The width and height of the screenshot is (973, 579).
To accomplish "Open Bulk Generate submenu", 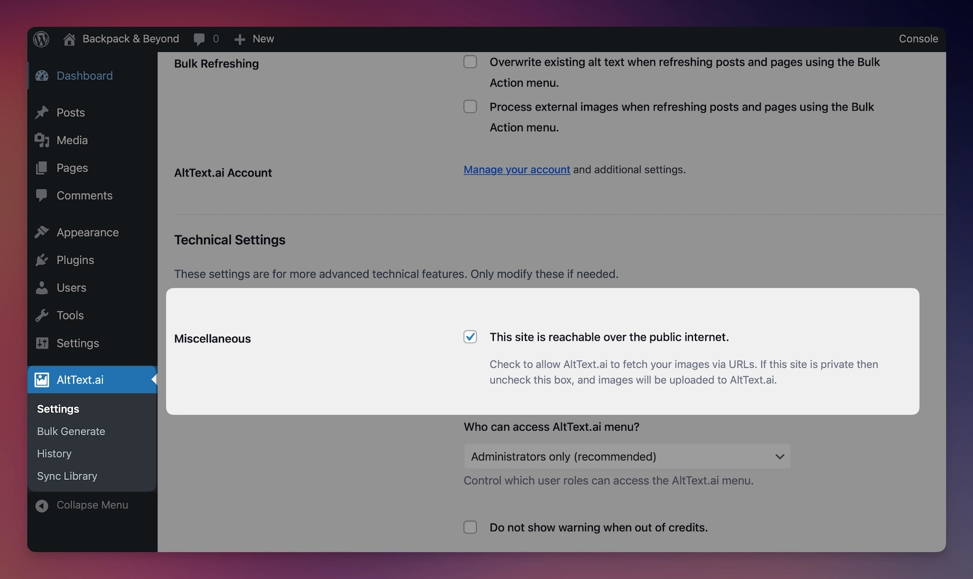I will click(x=71, y=431).
